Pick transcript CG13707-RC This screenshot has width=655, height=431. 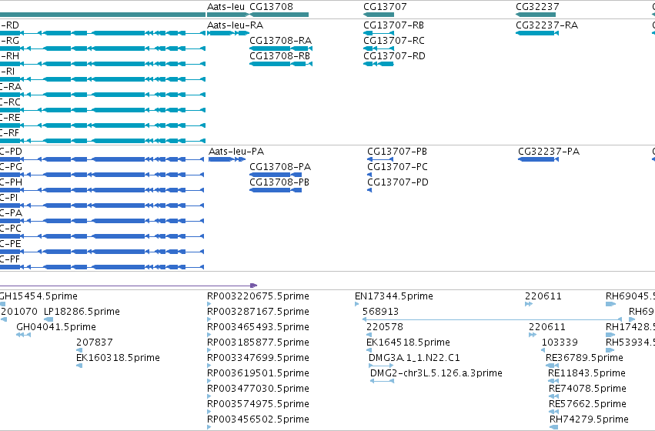(x=379, y=48)
